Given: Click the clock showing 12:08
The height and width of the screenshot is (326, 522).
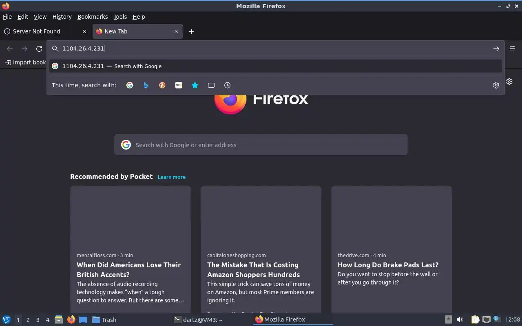Looking at the screenshot, I should 513,320.
